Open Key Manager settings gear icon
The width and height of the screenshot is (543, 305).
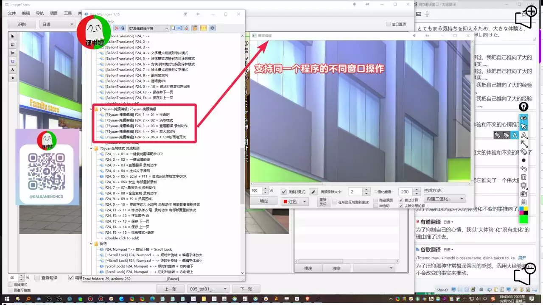point(212,28)
